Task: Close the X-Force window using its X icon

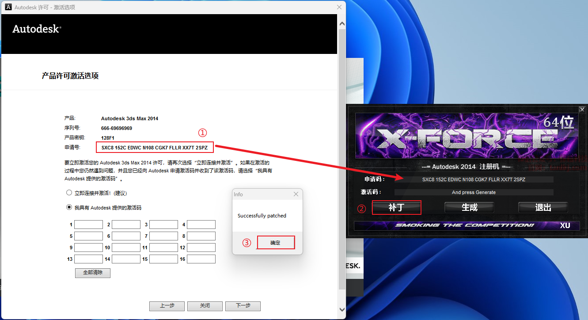Action: tap(582, 110)
